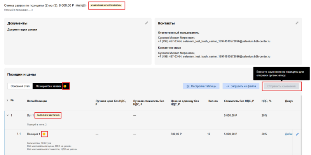
Task: Click the Лоты/Позиции column header
Action: (x=37, y=101)
